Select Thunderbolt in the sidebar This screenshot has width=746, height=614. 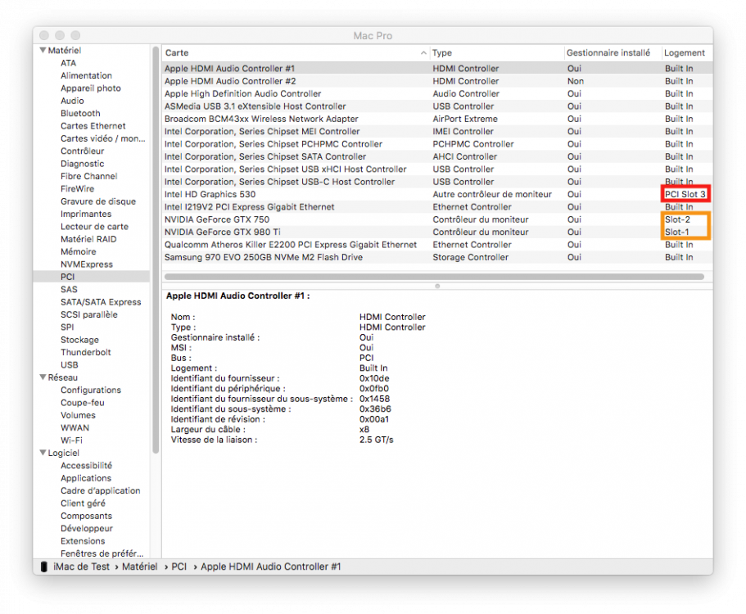click(x=86, y=352)
